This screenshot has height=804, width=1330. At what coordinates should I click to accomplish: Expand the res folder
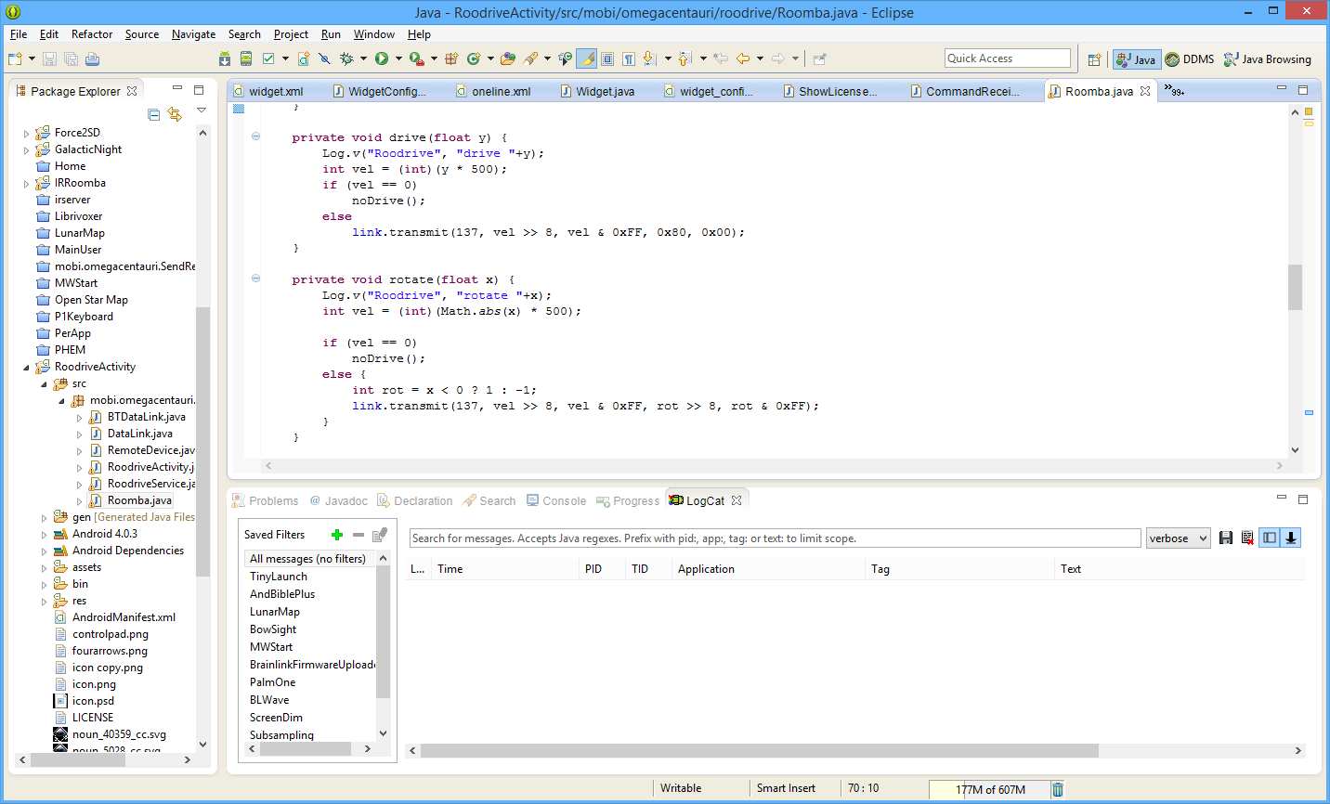pyautogui.click(x=44, y=602)
